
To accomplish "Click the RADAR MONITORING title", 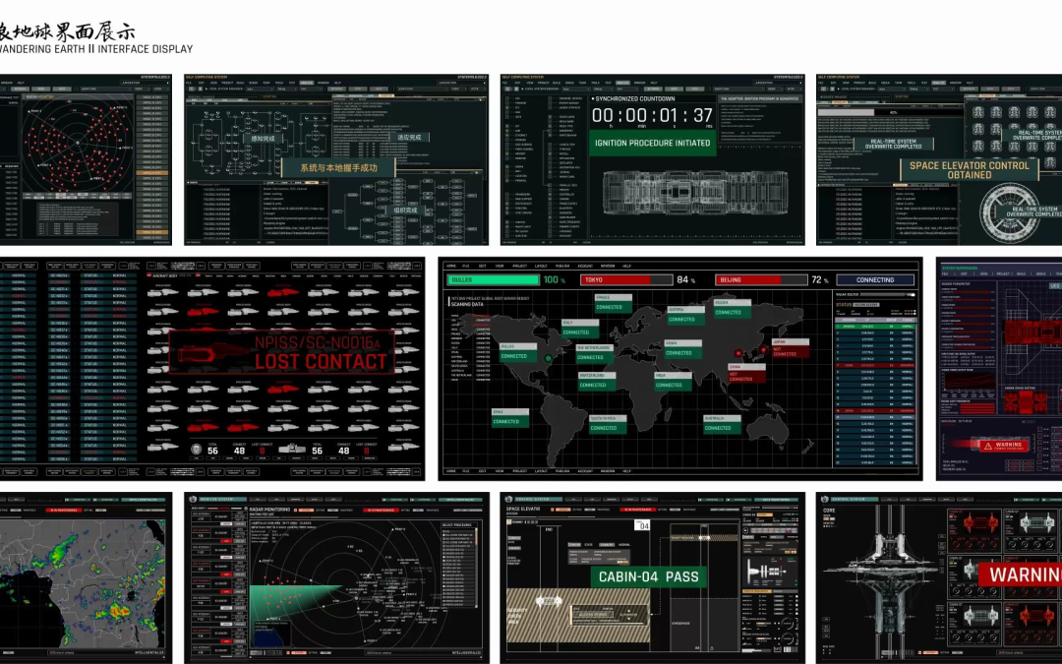I will 269,510.
